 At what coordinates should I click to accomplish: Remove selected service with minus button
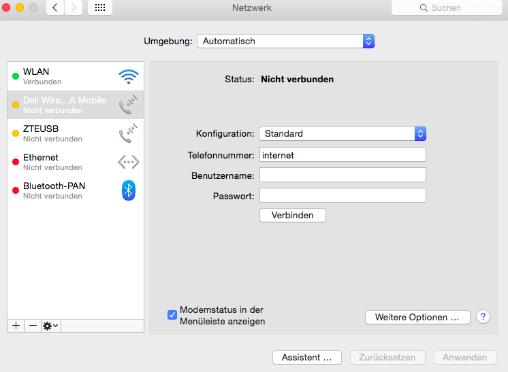(x=33, y=326)
